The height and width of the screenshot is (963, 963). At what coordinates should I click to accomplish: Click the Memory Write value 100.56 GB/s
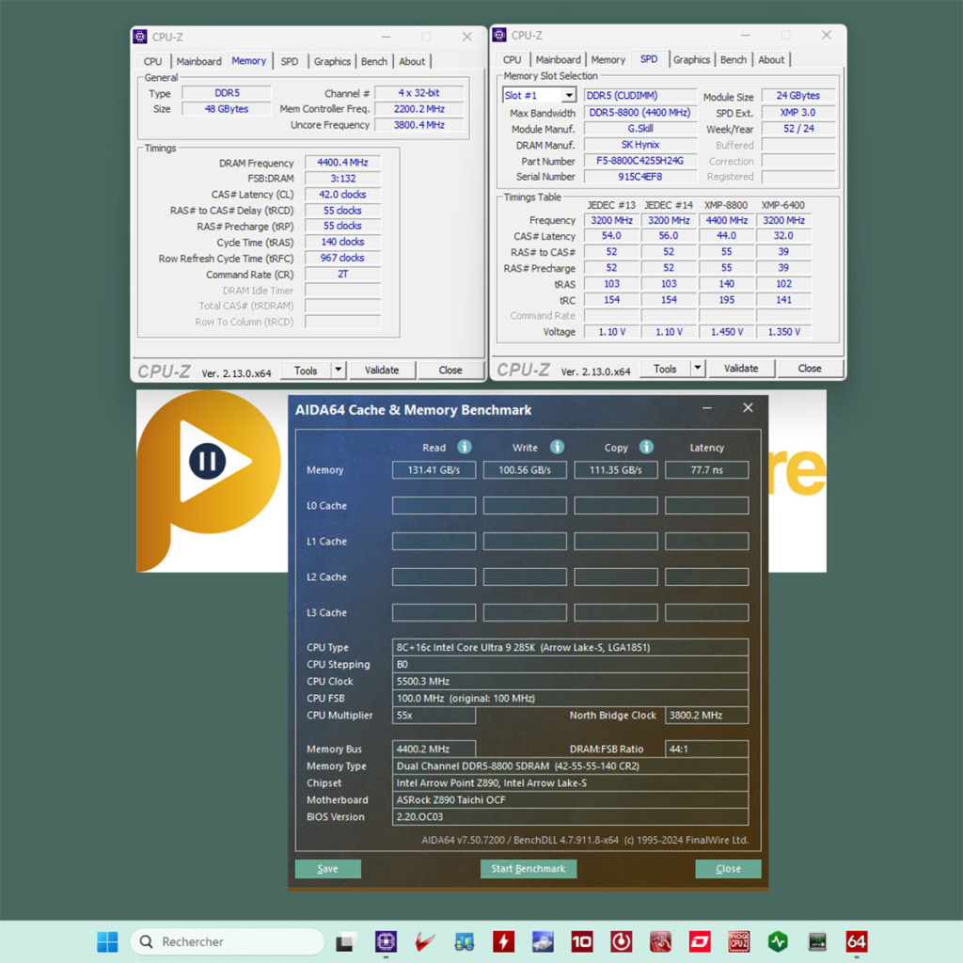click(x=525, y=470)
